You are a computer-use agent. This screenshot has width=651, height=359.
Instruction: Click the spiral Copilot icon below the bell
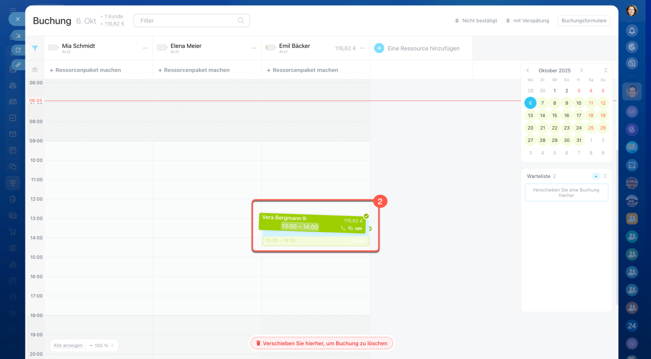tap(632, 47)
